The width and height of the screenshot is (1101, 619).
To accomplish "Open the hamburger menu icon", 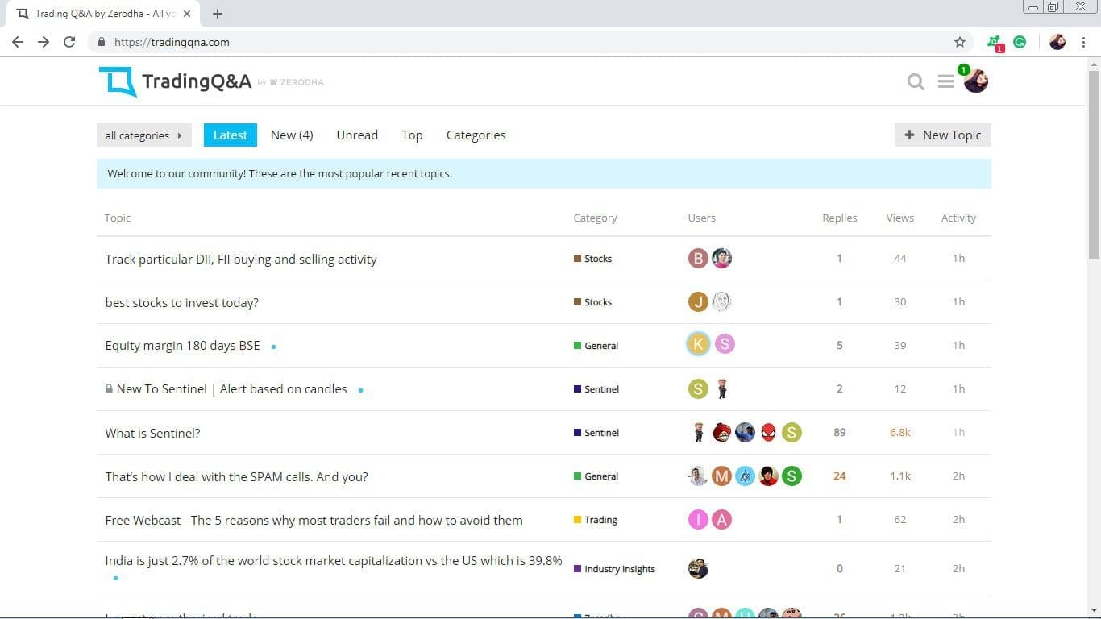I will [946, 81].
